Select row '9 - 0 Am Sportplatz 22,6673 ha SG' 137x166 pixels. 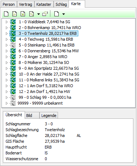tap(49, 68)
